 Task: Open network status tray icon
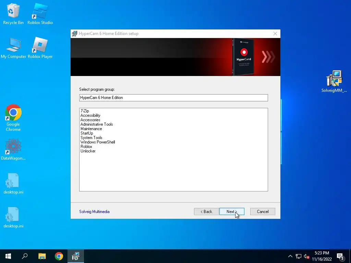point(299,256)
